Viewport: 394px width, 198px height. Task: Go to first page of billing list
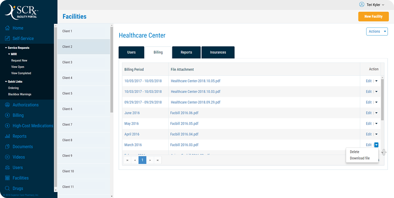[127, 160]
